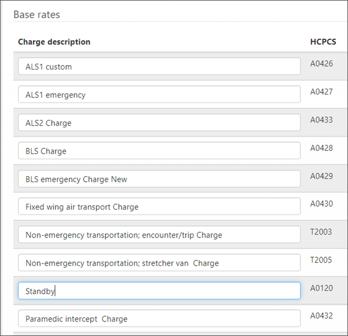Click the encounter/trip Charge description field
This screenshot has height=336, width=348.
pyautogui.click(x=159, y=235)
